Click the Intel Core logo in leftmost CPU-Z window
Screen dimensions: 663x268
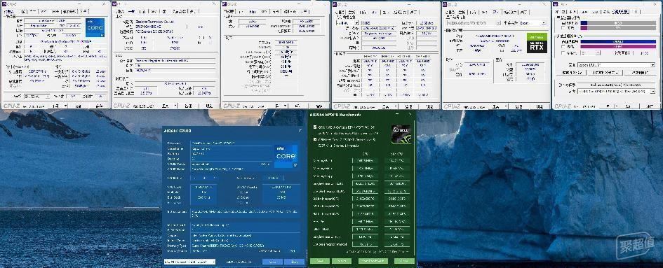tap(95, 27)
